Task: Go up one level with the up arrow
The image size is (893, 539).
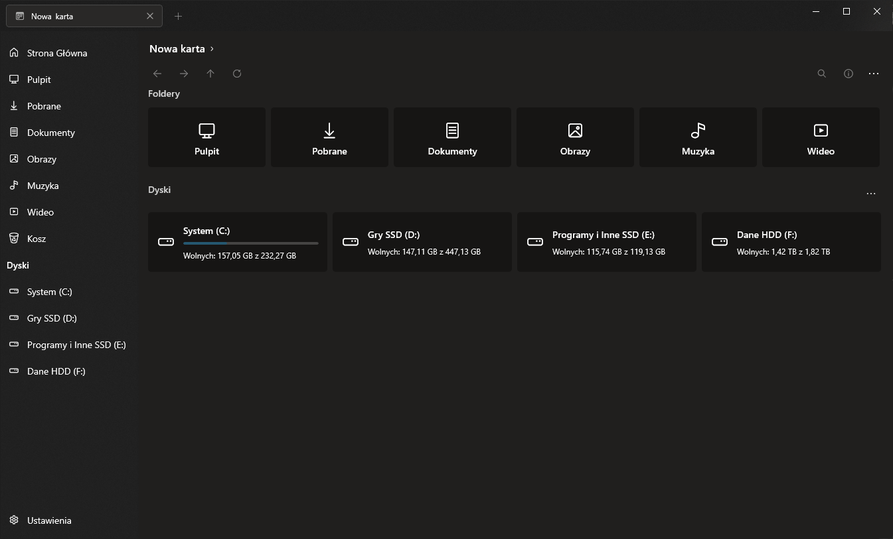Action: [x=210, y=73]
